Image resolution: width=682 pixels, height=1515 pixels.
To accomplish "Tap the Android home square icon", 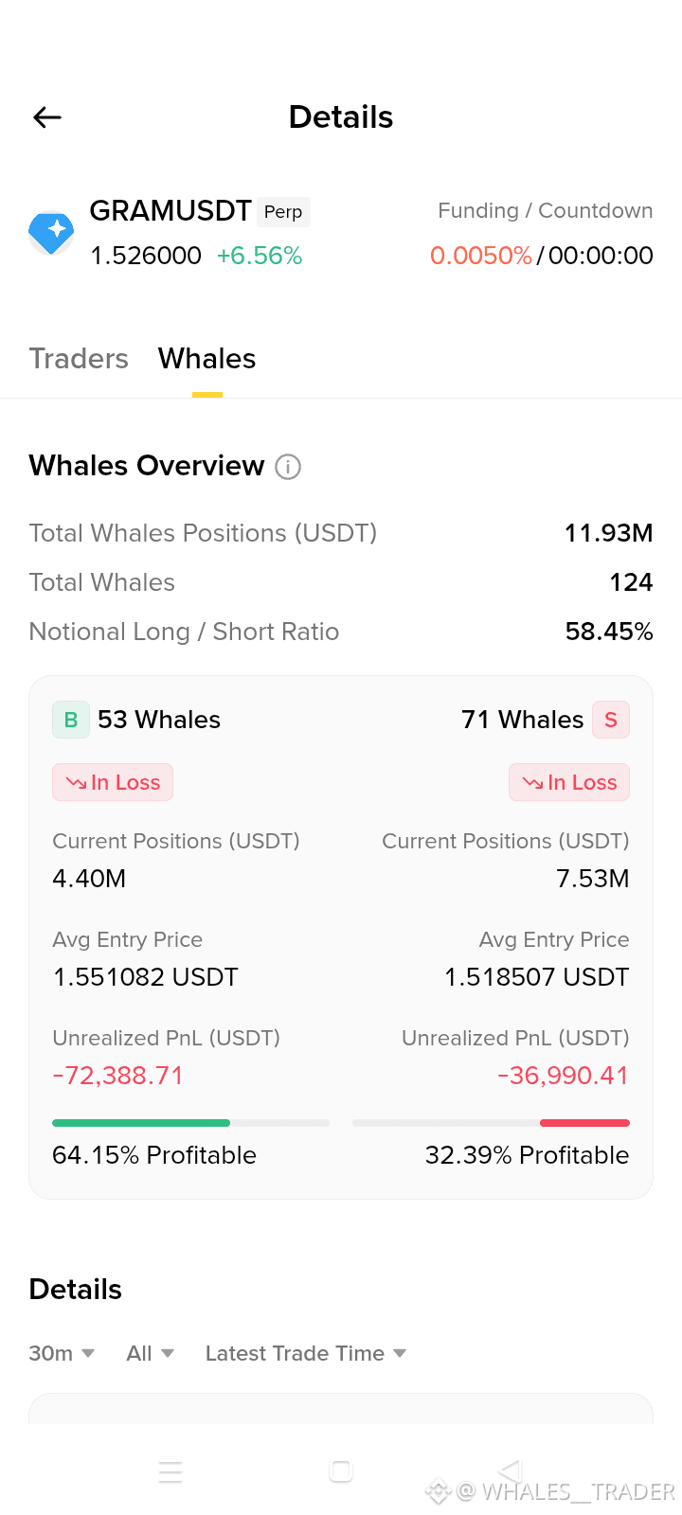I will click(341, 1470).
